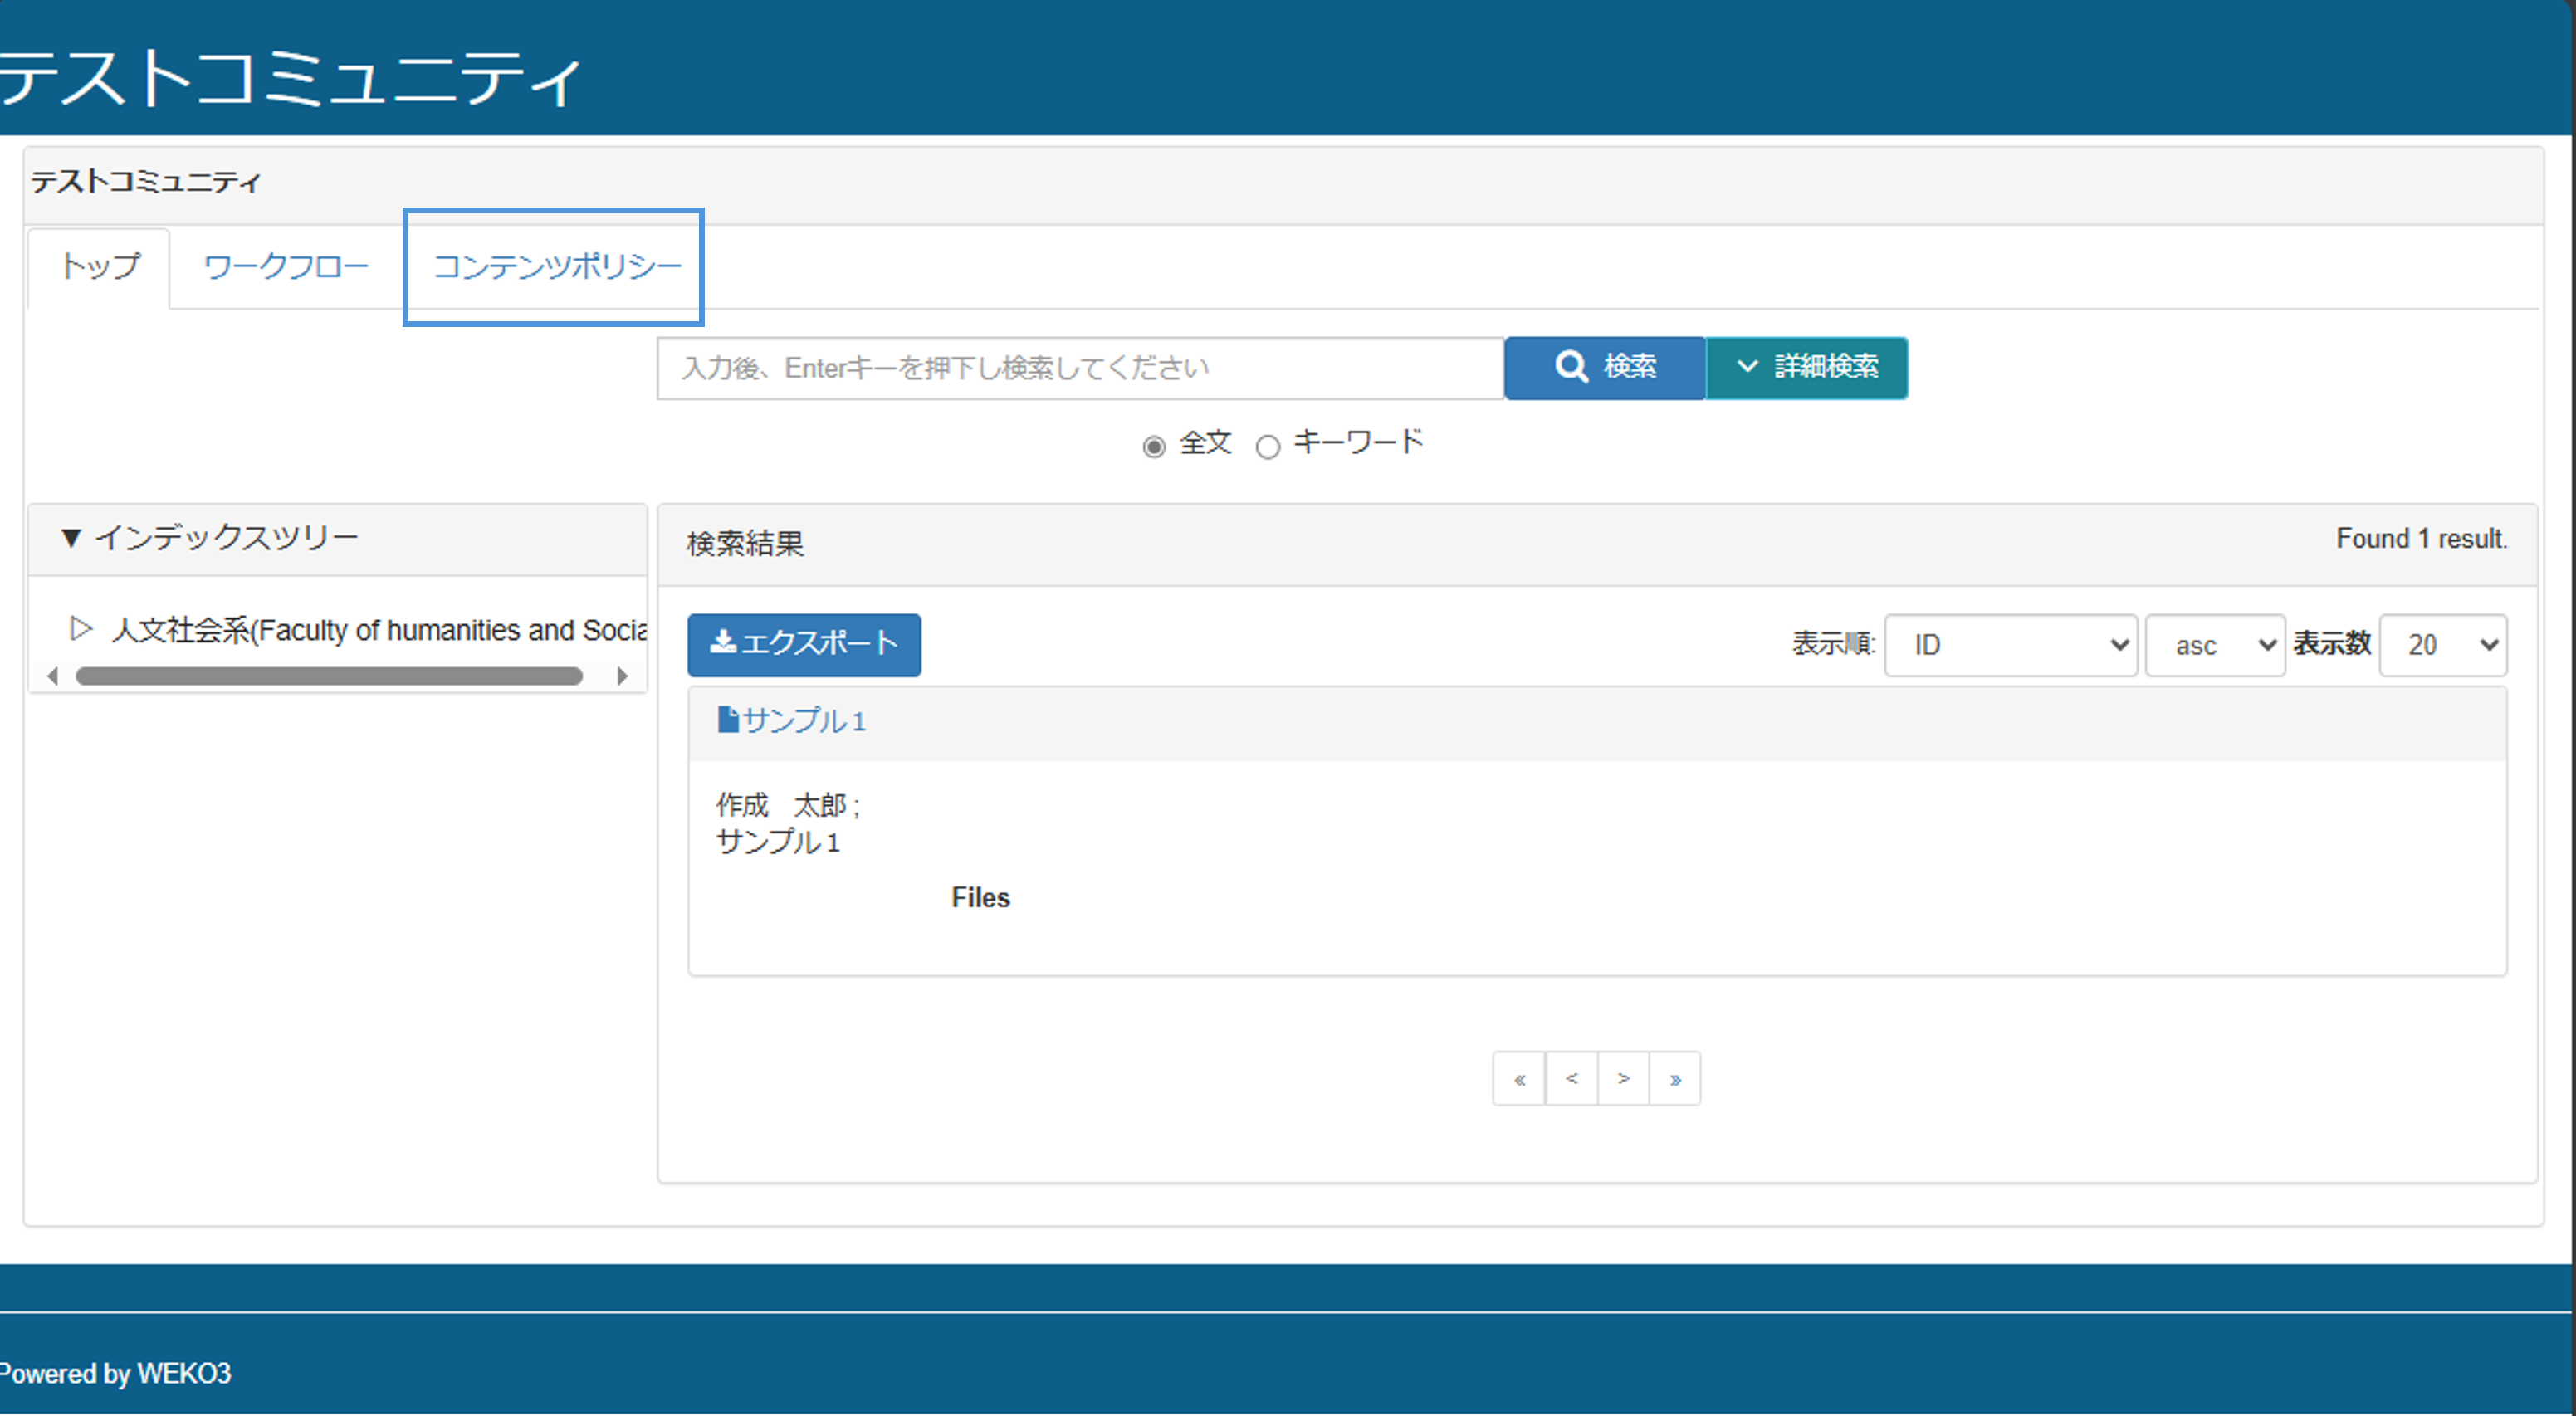Go to next results page
The height and width of the screenshot is (1416, 2576).
[x=1623, y=1078]
